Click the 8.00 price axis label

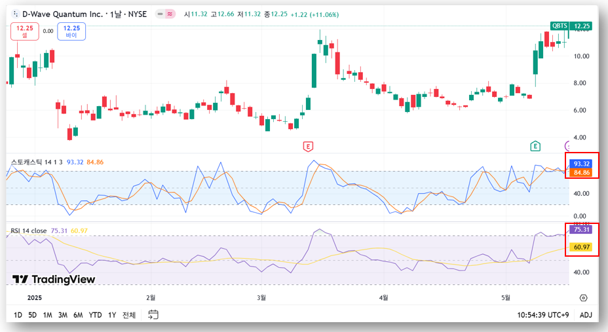pos(580,83)
